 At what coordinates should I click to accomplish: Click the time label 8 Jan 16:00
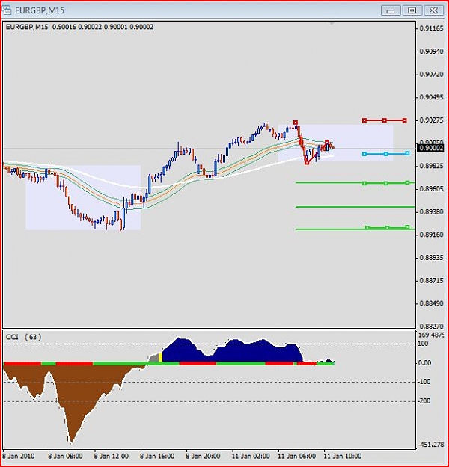coord(157,456)
